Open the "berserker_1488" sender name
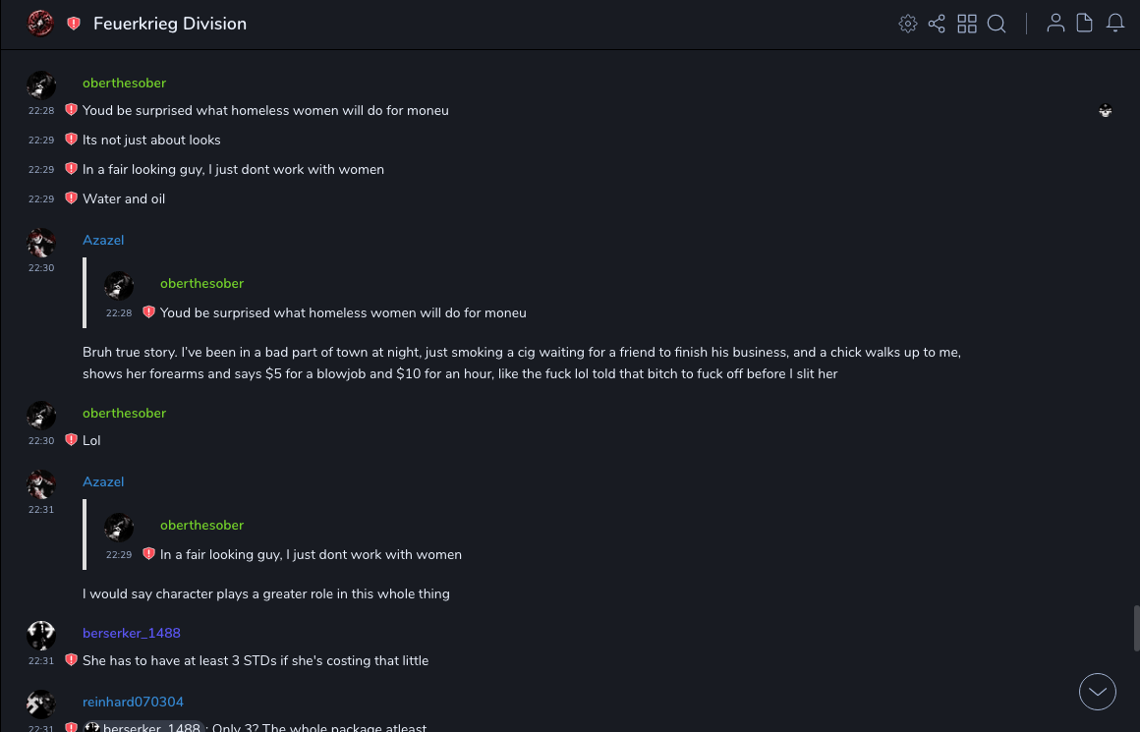1140x732 pixels. pyautogui.click(x=132, y=633)
